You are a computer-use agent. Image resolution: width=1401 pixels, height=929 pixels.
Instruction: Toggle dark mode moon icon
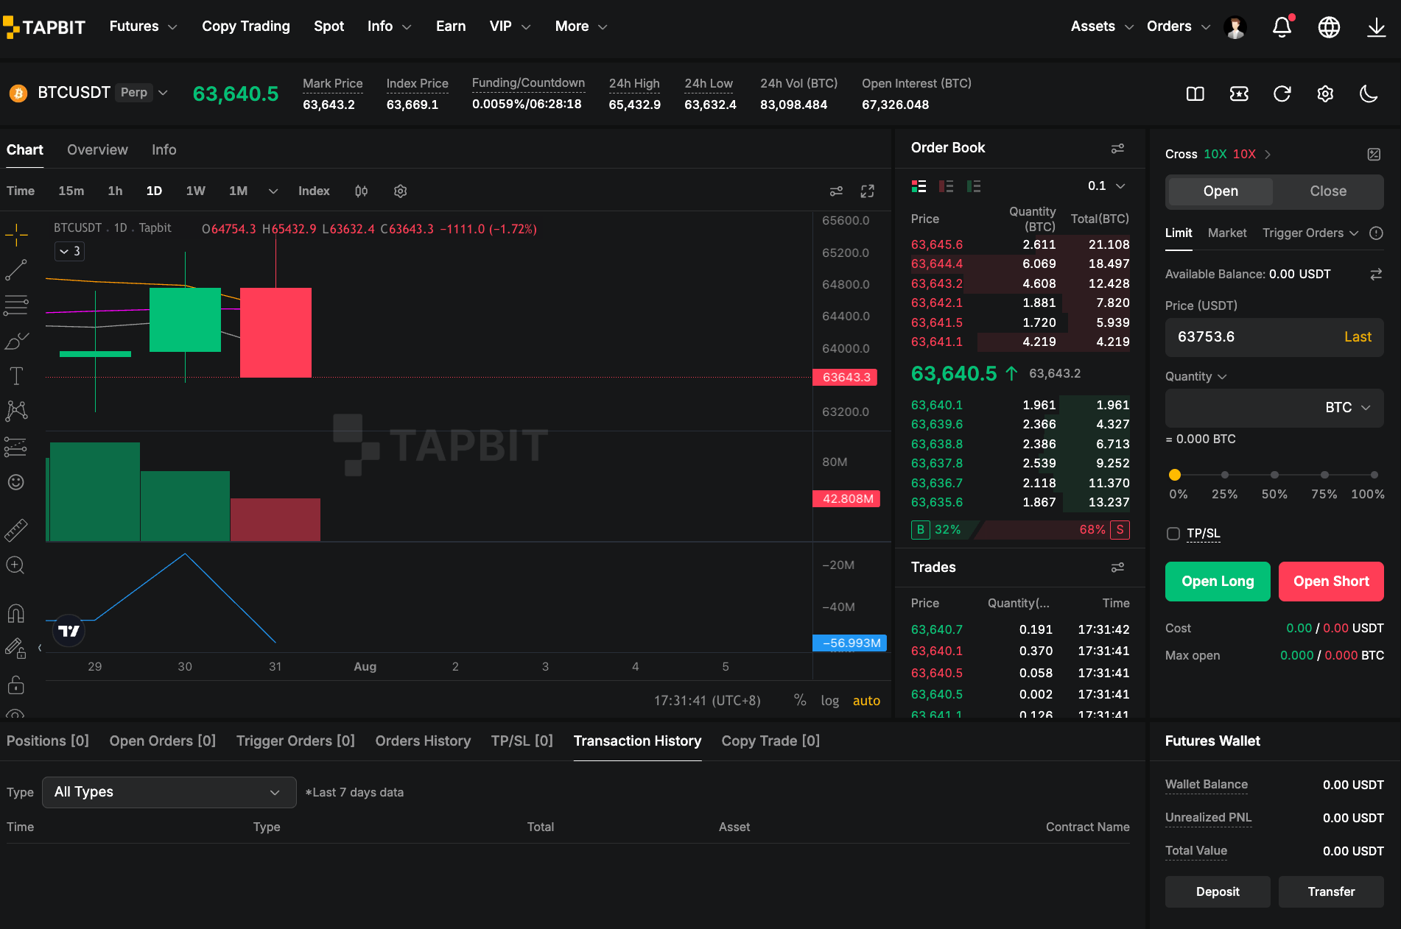pos(1369,93)
